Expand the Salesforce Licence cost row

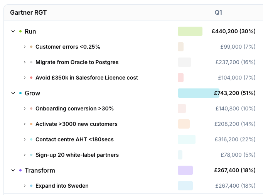pos(25,78)
